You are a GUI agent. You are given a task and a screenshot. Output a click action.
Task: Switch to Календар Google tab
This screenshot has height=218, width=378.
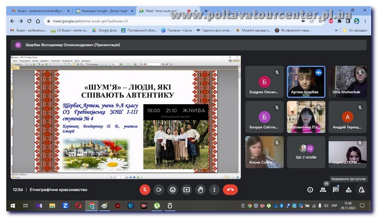(104, 11)
